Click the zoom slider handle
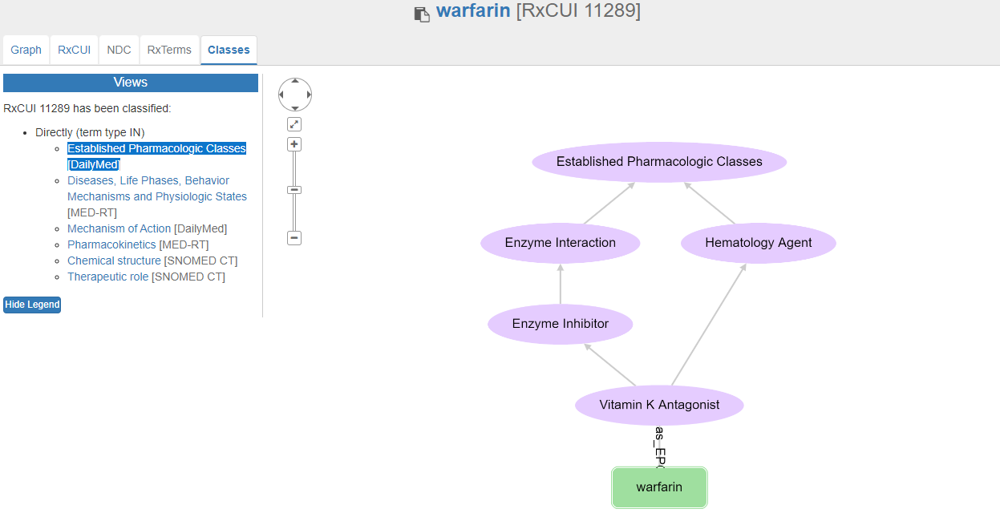Viewport: 1000px width, 525px height. [294, 190]
